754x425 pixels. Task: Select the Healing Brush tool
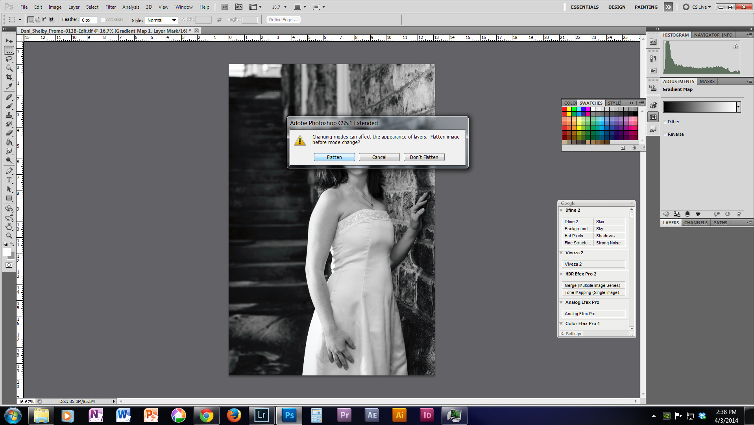point(9,97)
